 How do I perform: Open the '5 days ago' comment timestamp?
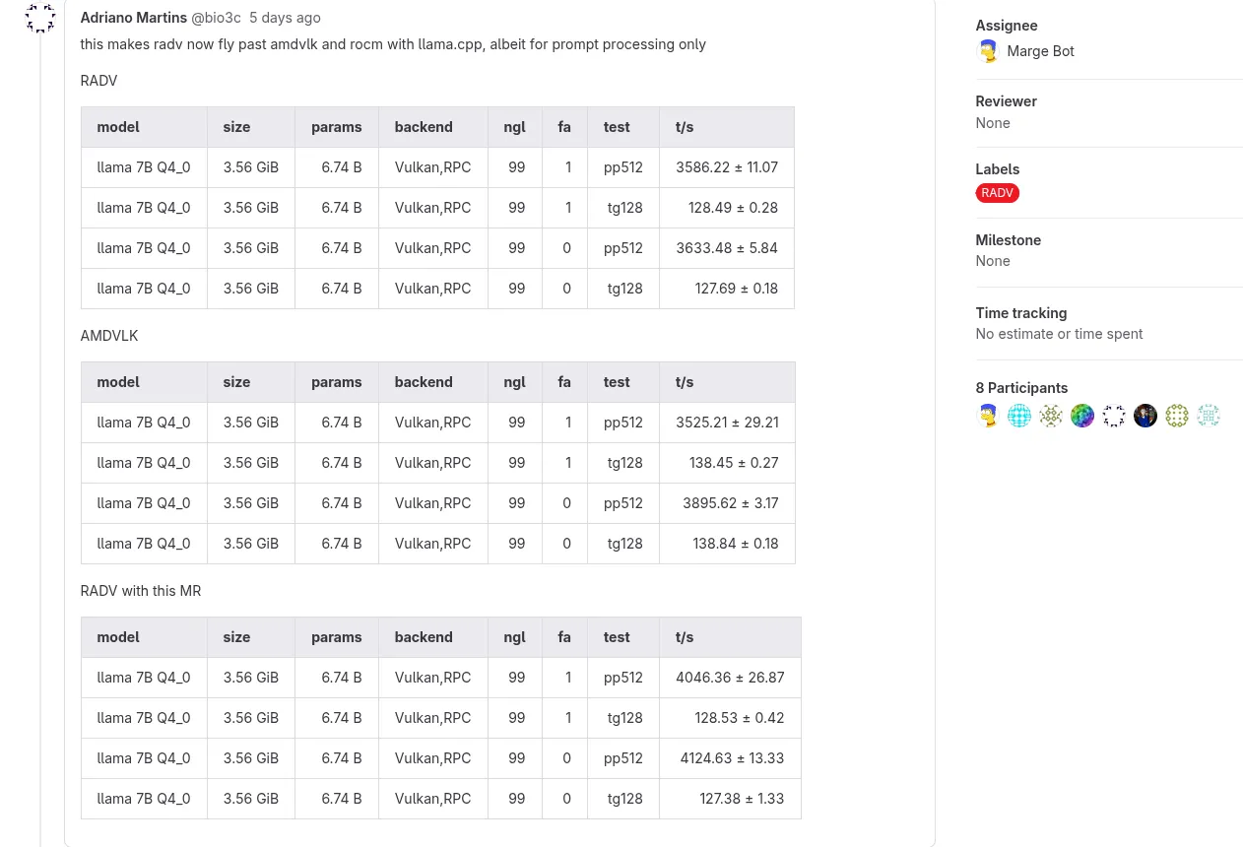point(285,18)
